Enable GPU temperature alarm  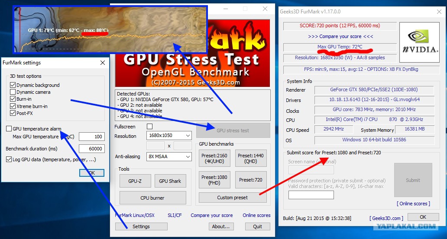click(x=9, y=129)
